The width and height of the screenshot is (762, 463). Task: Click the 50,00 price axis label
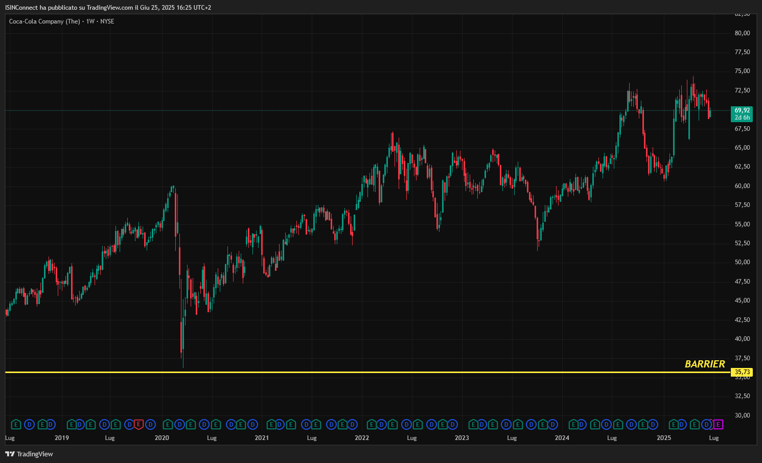[742, 262]
